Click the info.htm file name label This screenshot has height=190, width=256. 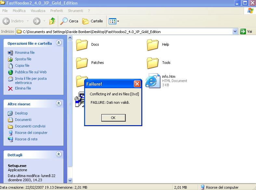coord(169,77)
